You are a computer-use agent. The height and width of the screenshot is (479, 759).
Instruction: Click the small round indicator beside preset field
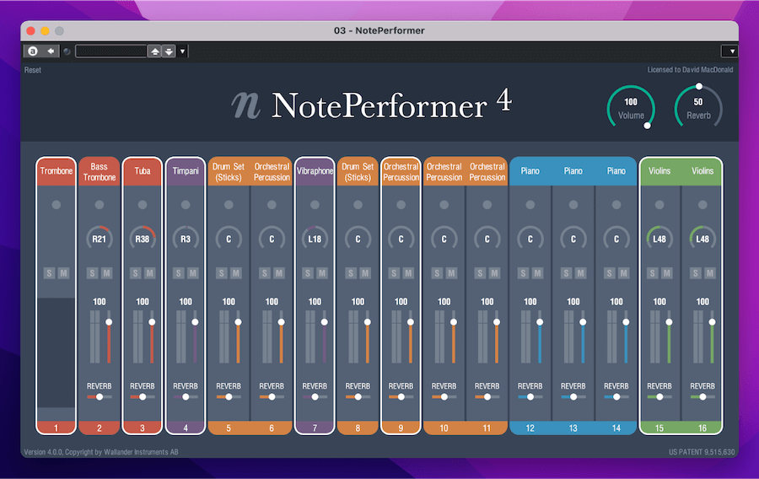click(x=67, y=51)
